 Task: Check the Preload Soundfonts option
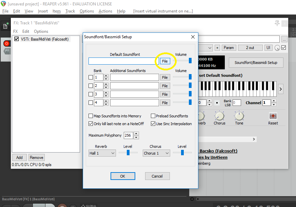click(x=153, y=116)
